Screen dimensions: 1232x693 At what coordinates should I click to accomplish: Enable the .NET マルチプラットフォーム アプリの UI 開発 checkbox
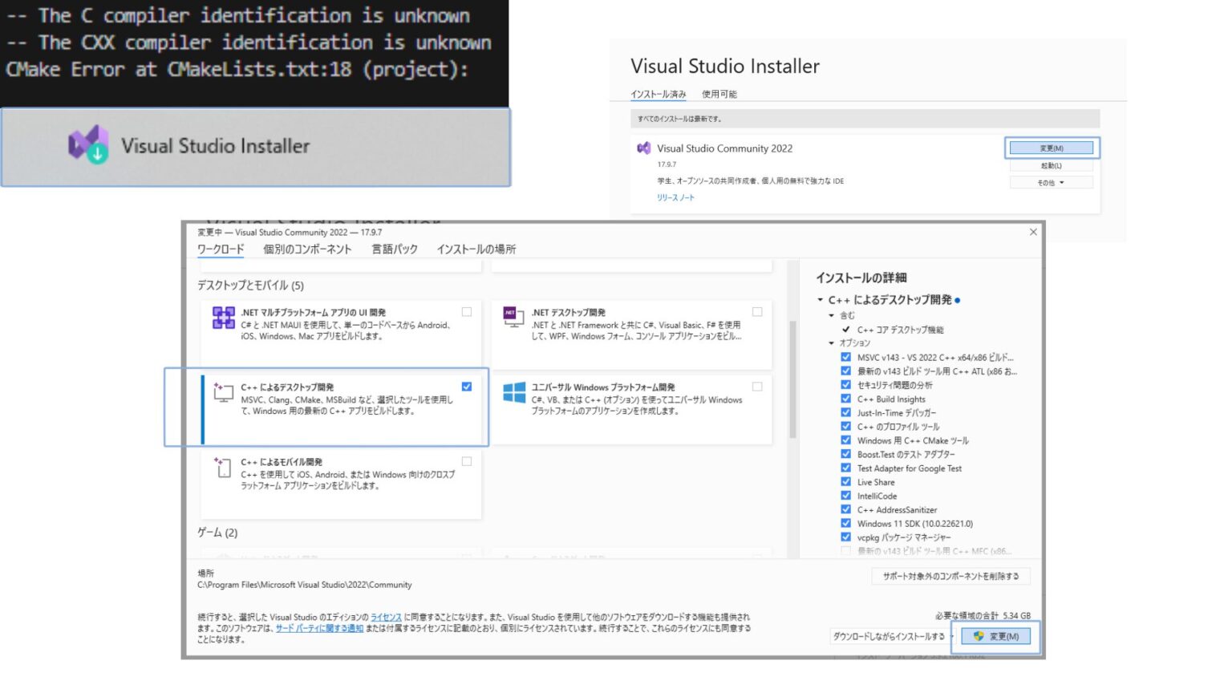tap(467, 312)
